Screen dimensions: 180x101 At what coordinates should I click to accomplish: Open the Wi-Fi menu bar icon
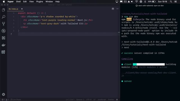pos(136,2)
